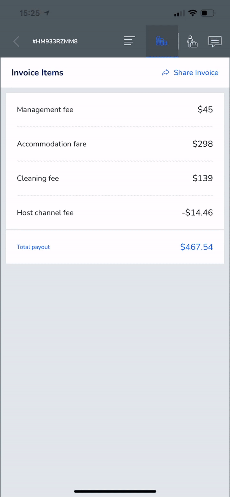This screenshot has width=230, height=497.
Task: Open the reservation details lines icon
Action: point(129,40)
